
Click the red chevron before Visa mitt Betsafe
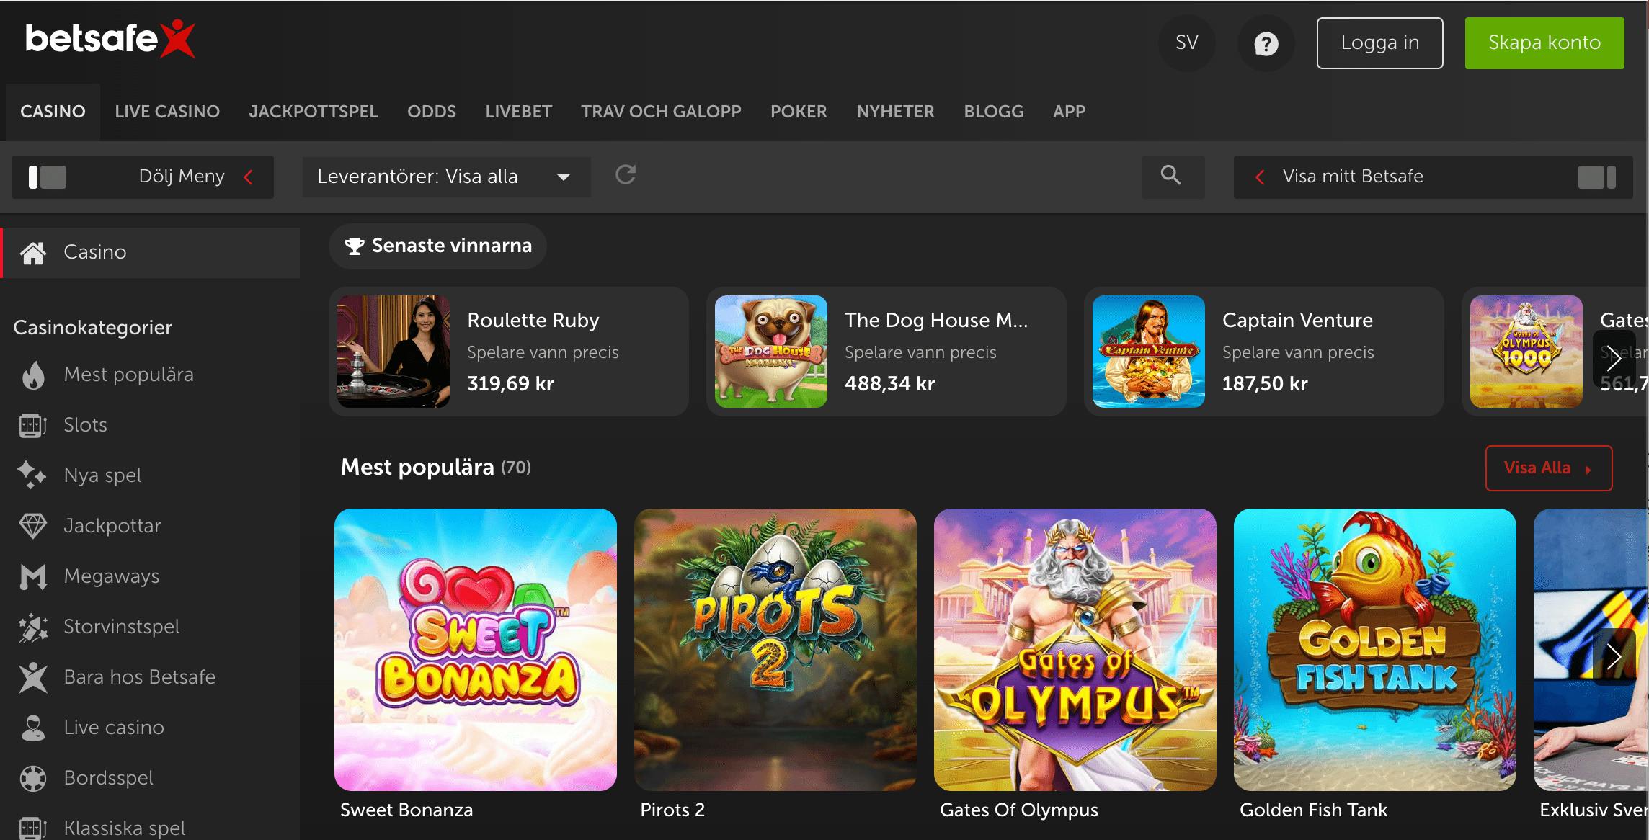[x=1260, y=177]
